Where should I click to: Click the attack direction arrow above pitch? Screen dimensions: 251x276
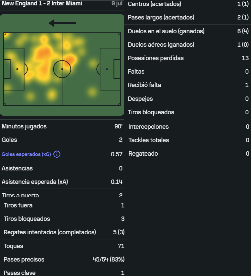[62, 23]
